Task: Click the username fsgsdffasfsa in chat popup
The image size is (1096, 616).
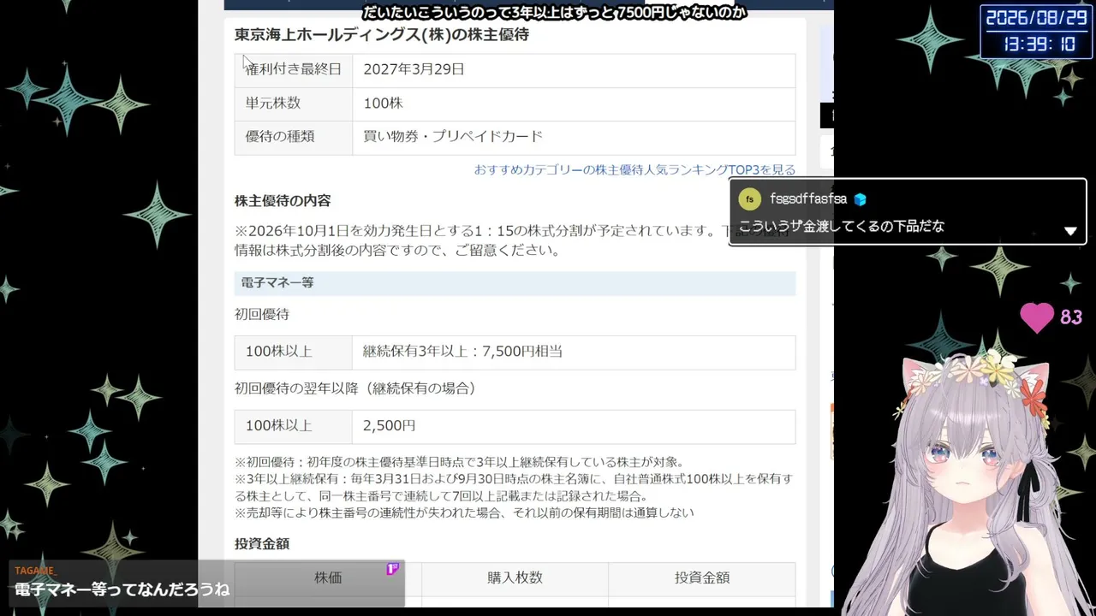Action: 808,199
